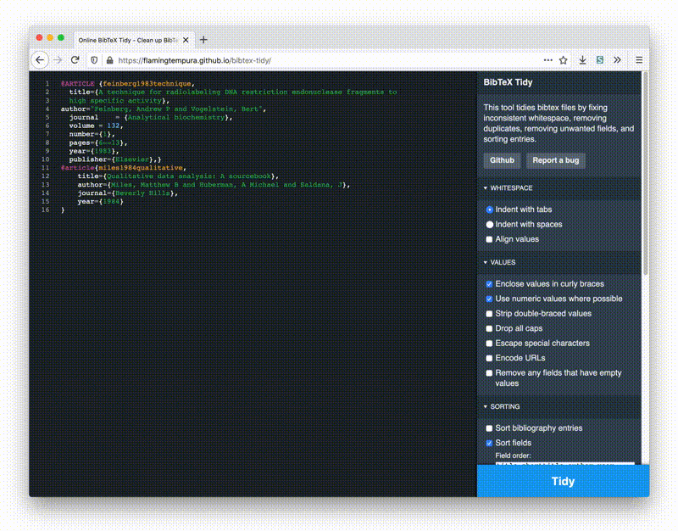This screenshot has width=678, height=531.
Task: Bookmark this page with the star icon
Action: (563, 60)
